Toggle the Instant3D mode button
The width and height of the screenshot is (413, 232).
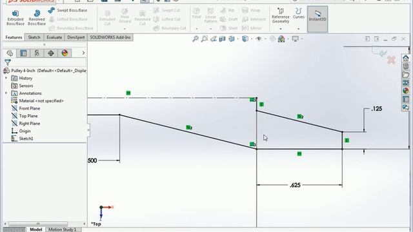click(317, 19)
